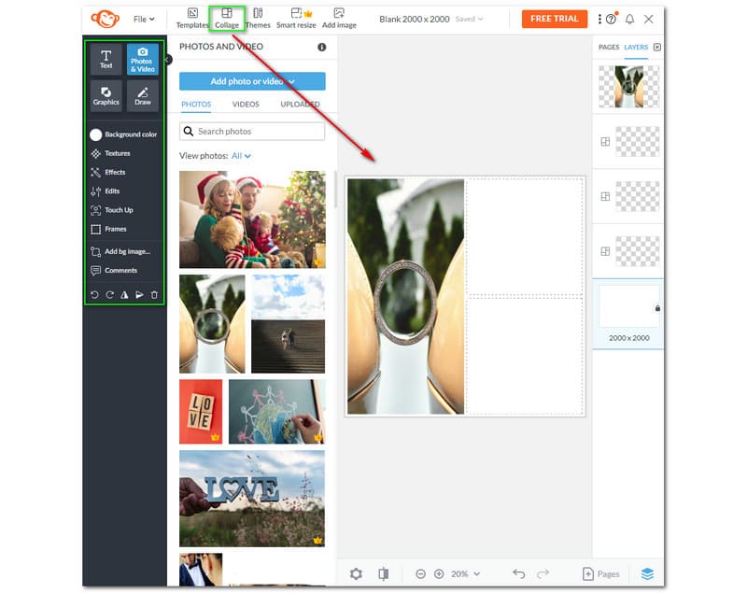Viewport: 747px width, 593px height.
Task: Select the Text tool in the sidebar
Action: coord(106,59)
